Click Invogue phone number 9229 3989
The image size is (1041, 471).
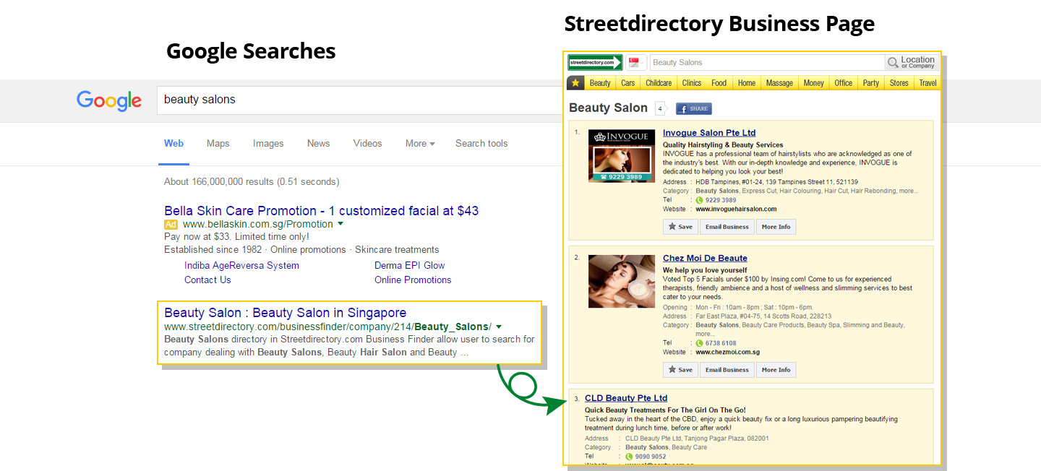720,200
